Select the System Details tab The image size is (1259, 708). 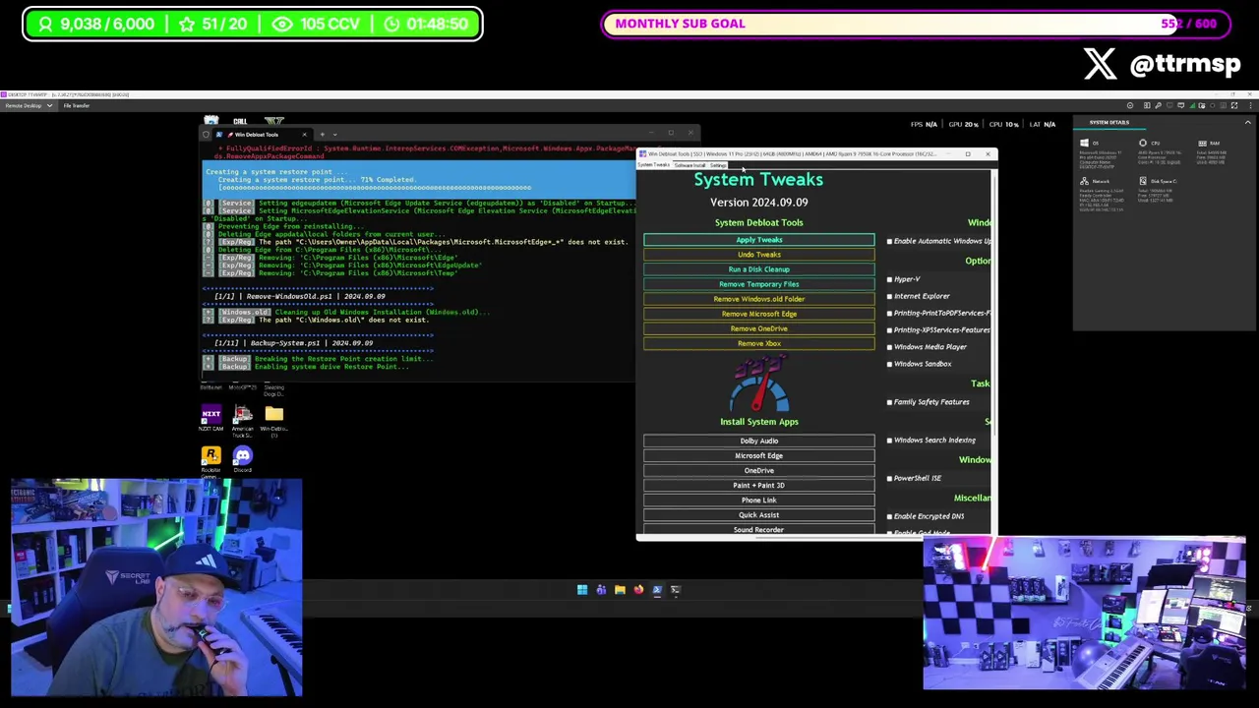pos(1109,123)
